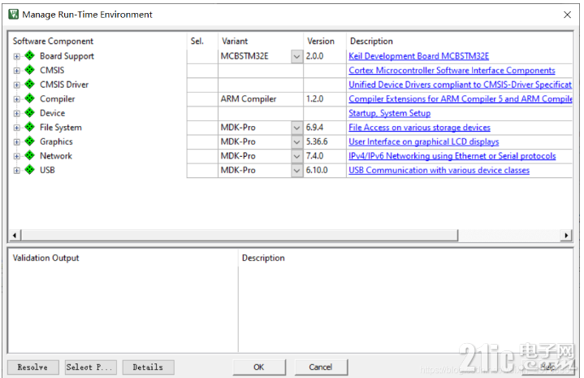The image size is (584, 378).
Task: Open User Interface on graphical LCD displays link
Action: 424,141
